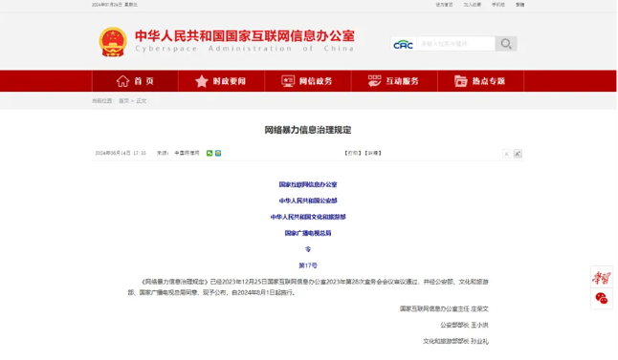Click 设为首页 link in top bar

tap(444, 5)
